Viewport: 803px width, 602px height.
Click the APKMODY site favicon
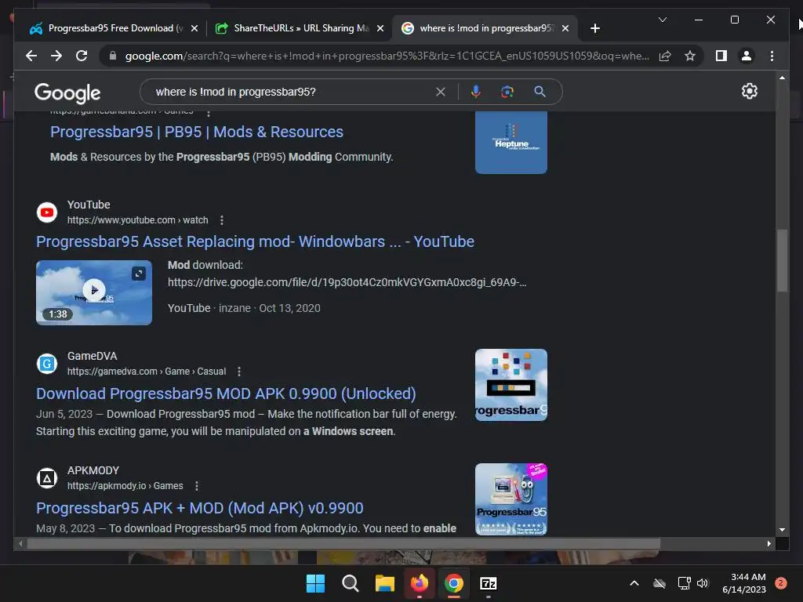pyautogui.click(x=47, y=478)
